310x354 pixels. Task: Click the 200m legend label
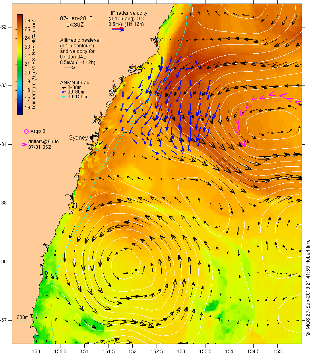[23, 317]
